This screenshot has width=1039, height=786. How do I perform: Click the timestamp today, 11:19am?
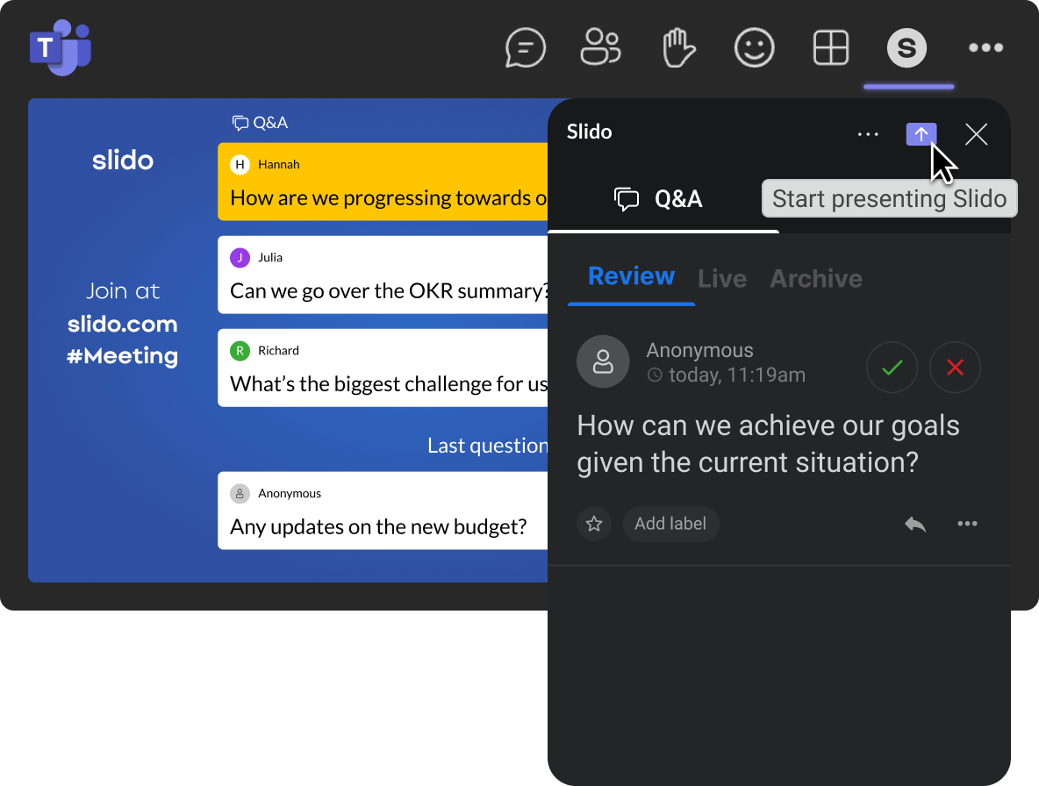[x=727, y=375]
